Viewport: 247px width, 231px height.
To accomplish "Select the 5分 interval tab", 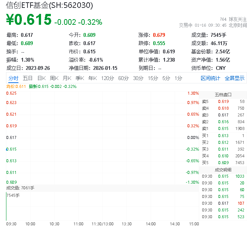I will click(166, 78).
